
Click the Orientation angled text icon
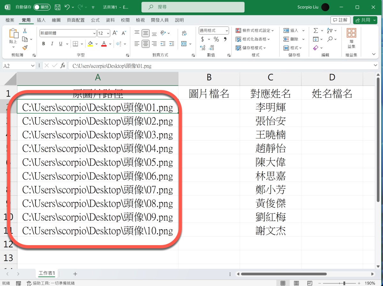pyautogui.click(x=163, y=33)
